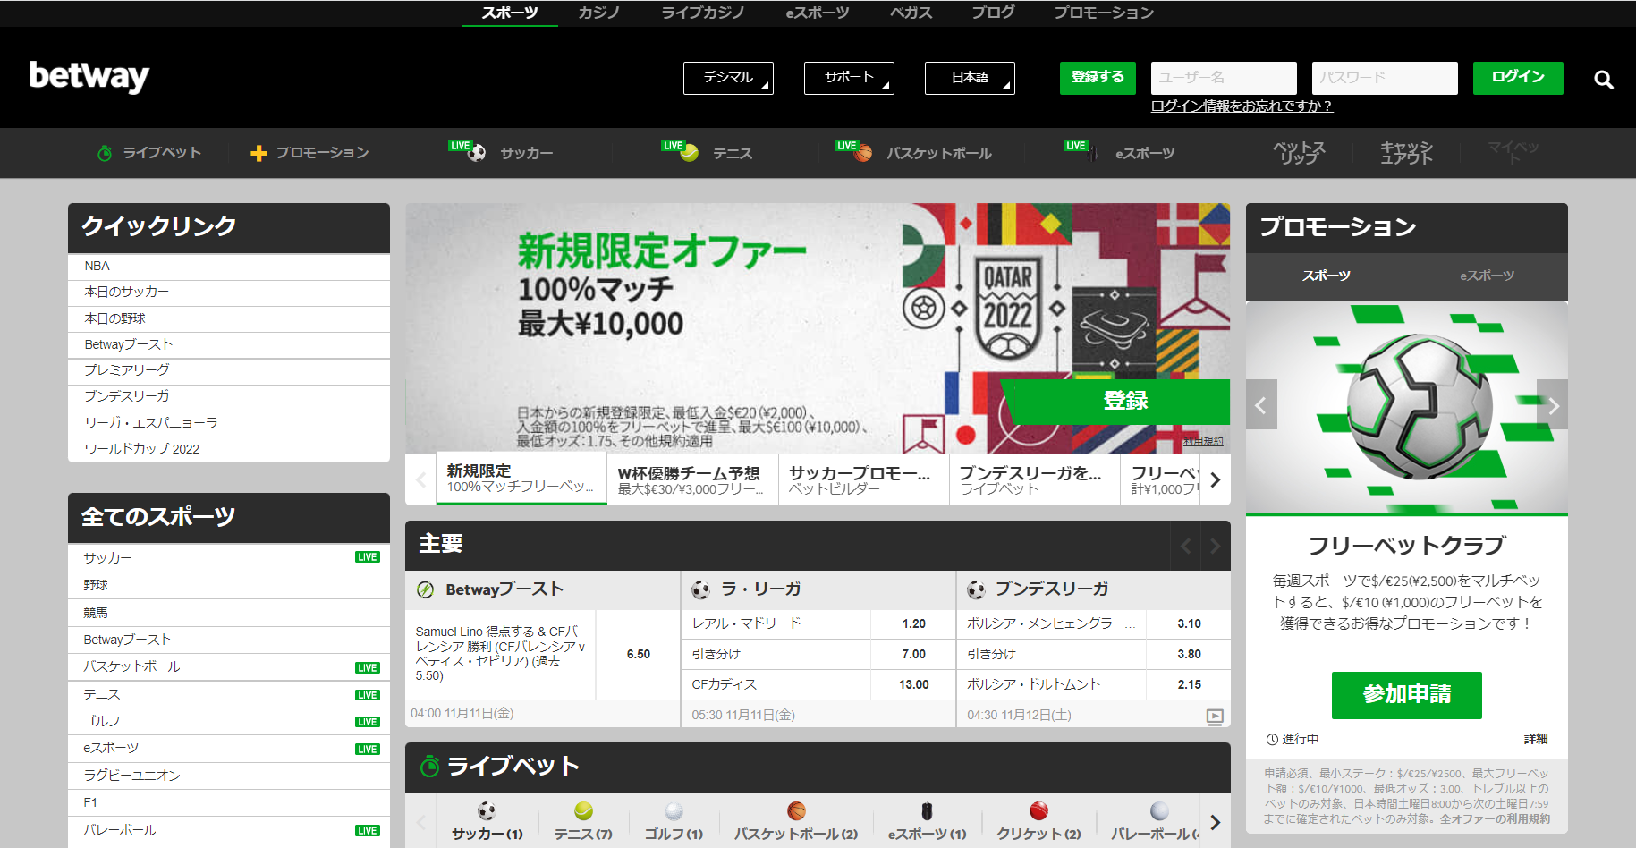Open the ワールドカップ 2022 quick link
This screenshot has height=848, width=1636.
coord(229,449)
